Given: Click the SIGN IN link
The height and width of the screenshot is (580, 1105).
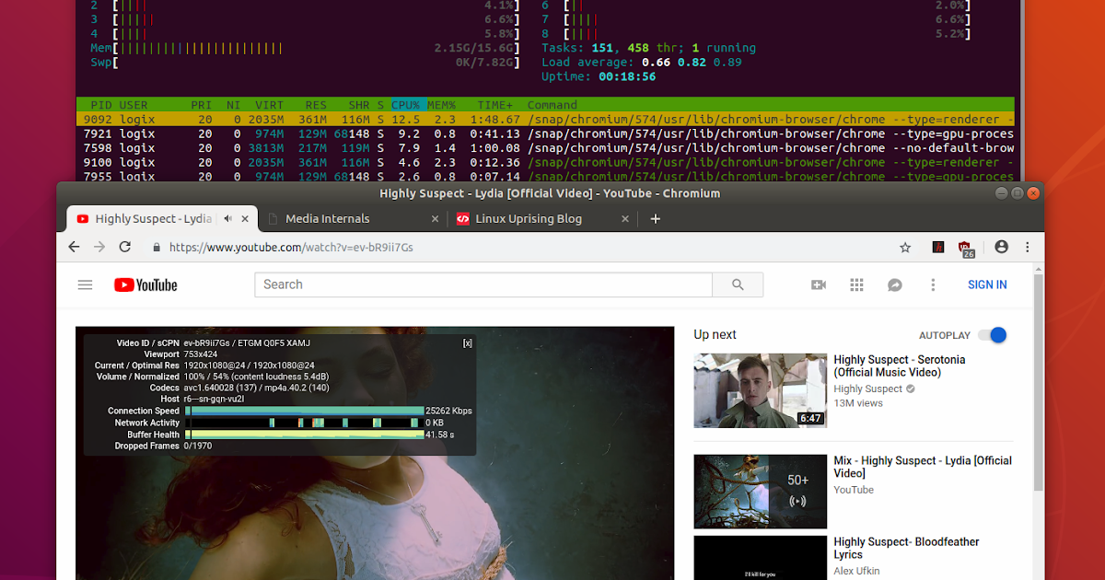Looking at the screenshot, I should (x=987, y=285).
